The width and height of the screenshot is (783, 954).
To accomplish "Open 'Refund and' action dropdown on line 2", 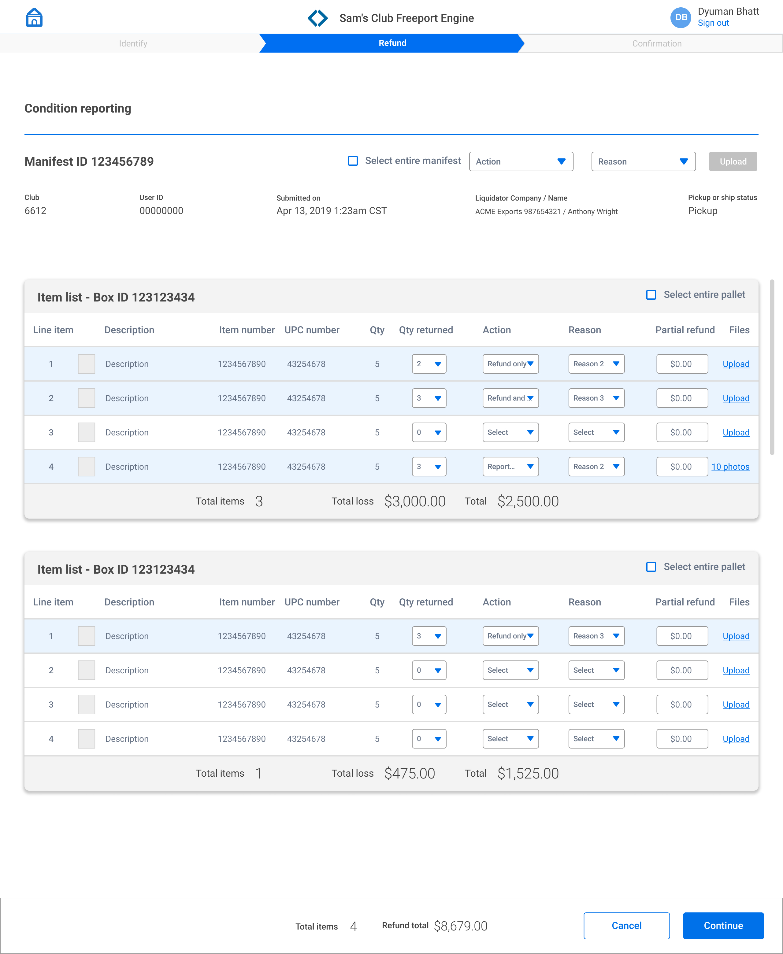I will coord(510,398).
